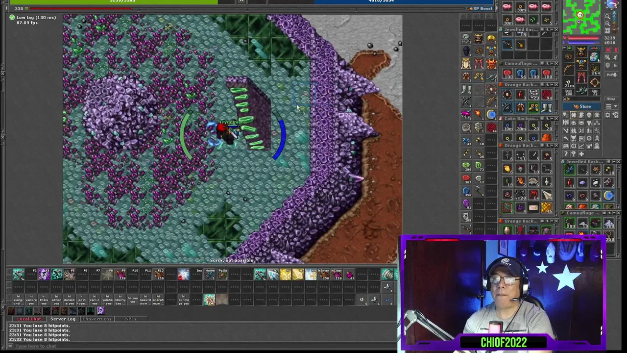Viewport: 627px width, 353px height.
Task: Use the PgUp action bar slot
Action: point(223,275)
